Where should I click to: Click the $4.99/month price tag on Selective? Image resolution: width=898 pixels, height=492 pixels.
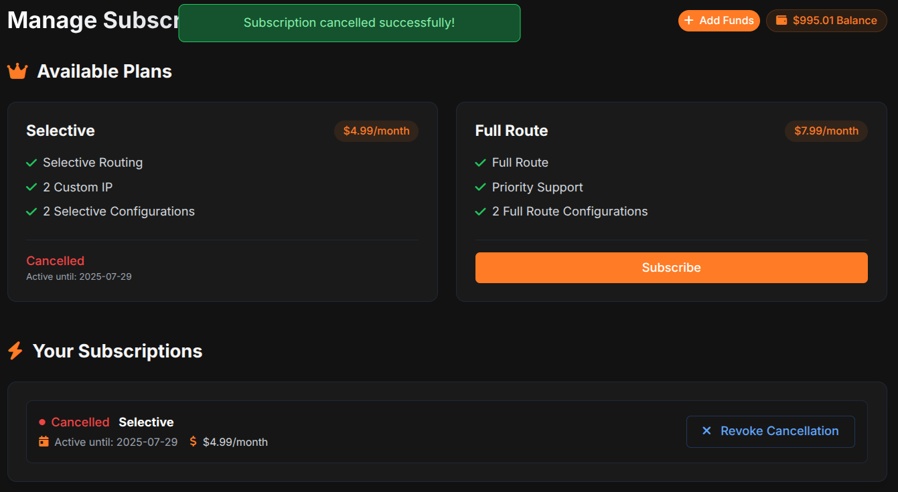pyautogui.click(x=376, y=131)
